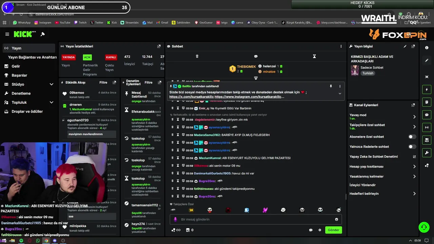Click the chat panel scrollbar
Screen dimensions: 434x244
346,197
